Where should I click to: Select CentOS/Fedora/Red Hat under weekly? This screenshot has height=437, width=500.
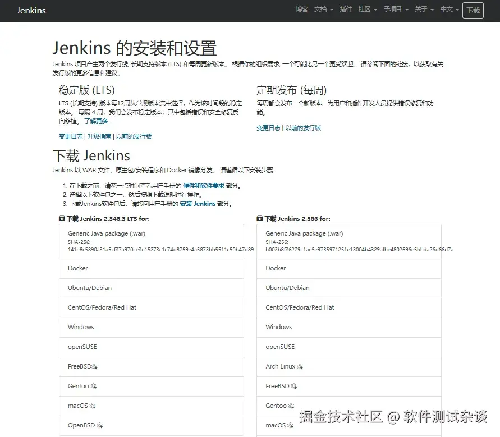(x=349, y=307)
